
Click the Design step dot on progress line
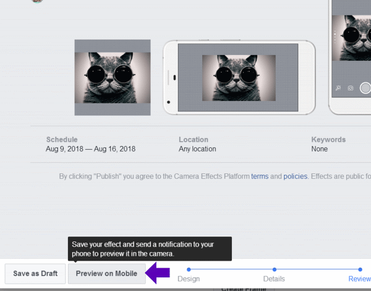(189, 269)
